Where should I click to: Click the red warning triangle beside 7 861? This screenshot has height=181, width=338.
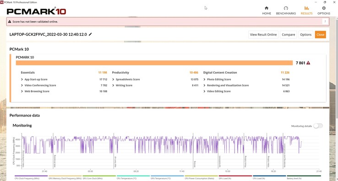pyautogui.click(x=308, y=63)
